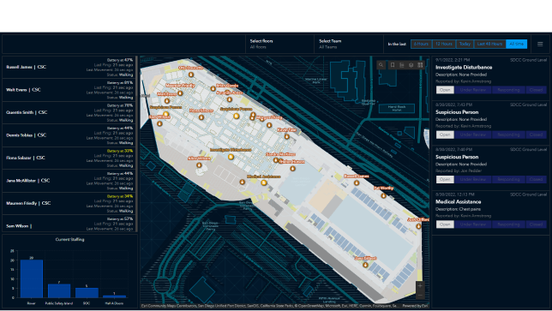Select Maureen Friendly | CSC staff row

tap(69, 203)
